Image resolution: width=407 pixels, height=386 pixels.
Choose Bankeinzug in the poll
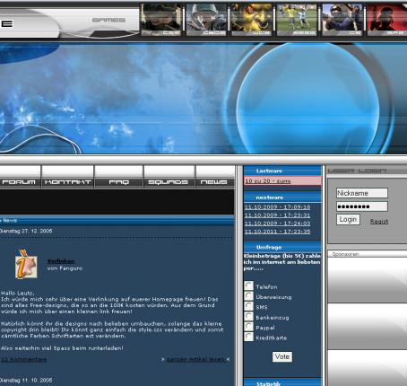point(248,316)
